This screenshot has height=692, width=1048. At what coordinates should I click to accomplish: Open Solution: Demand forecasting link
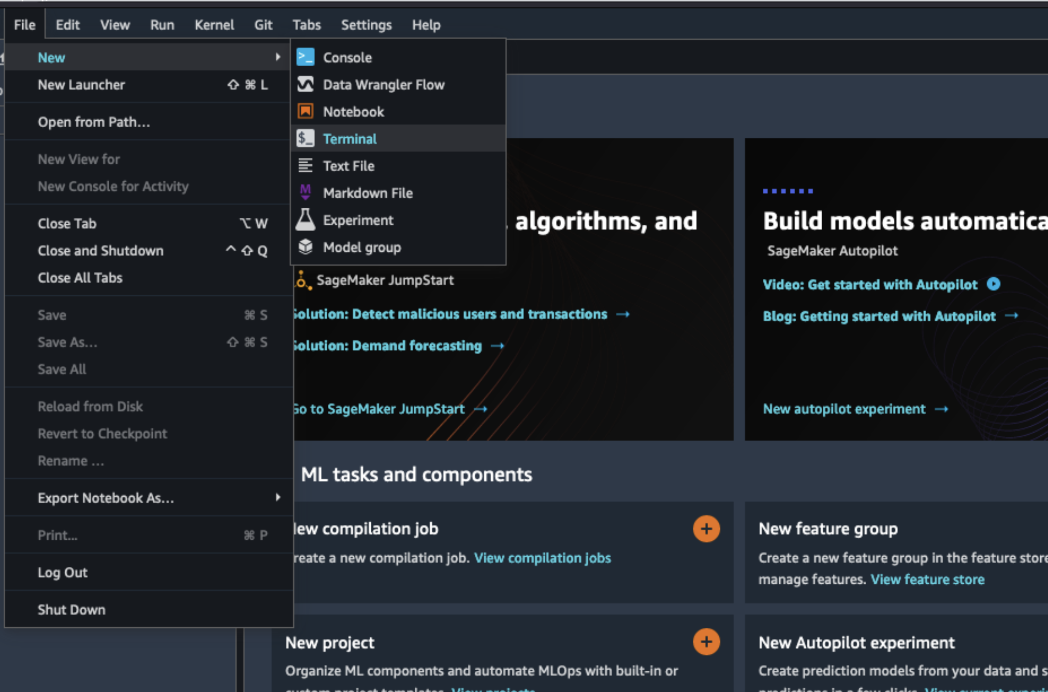point(387,346)
